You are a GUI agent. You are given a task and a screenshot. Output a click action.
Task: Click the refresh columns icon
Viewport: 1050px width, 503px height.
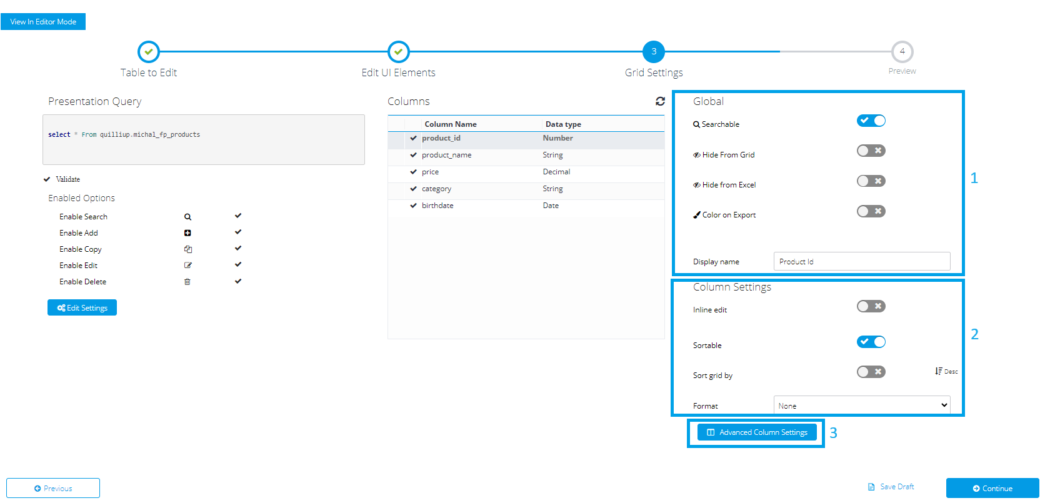tap(660, 101)
